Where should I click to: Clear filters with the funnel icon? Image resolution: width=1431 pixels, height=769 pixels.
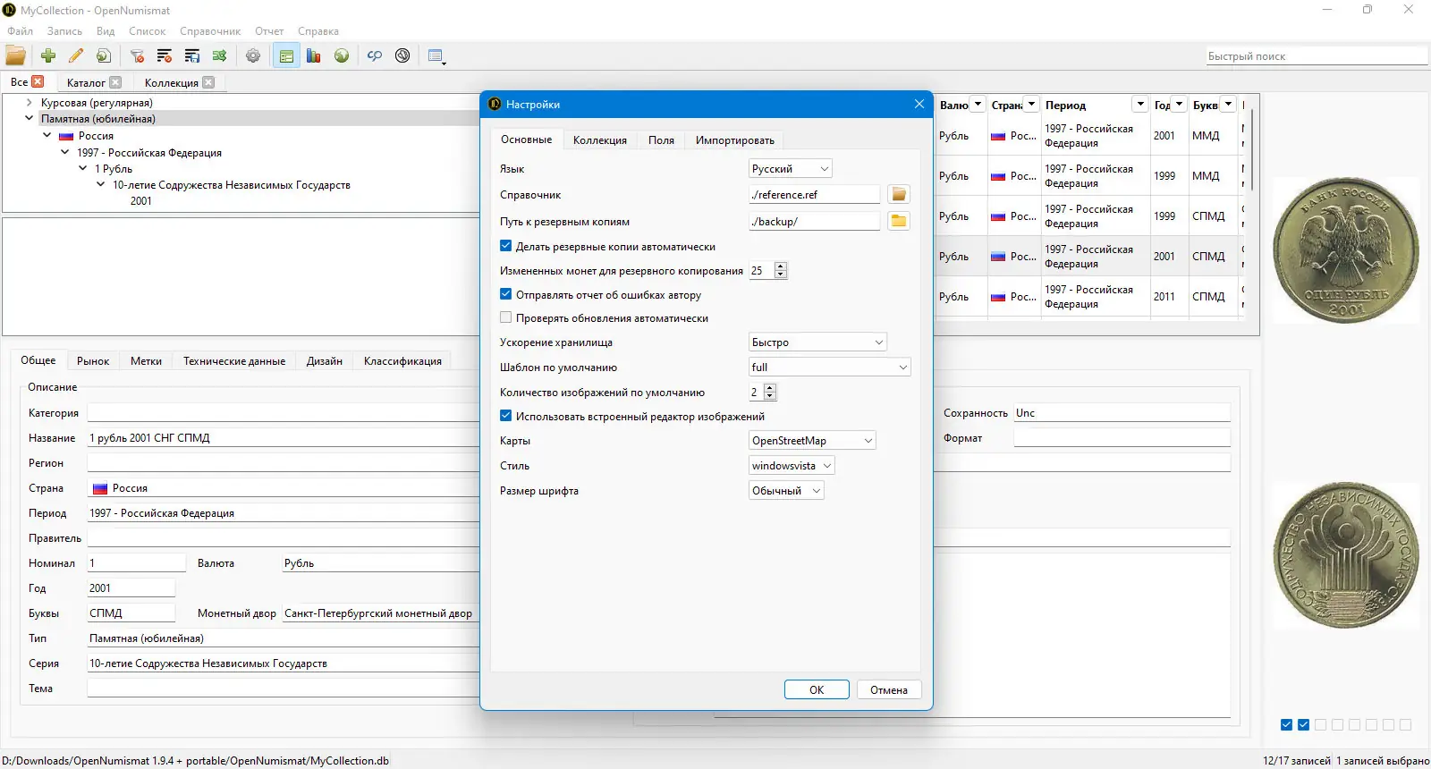[x=137, y=55]
